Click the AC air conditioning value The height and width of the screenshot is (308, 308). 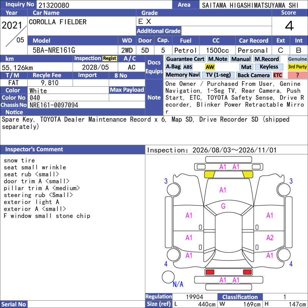(131, 67)
